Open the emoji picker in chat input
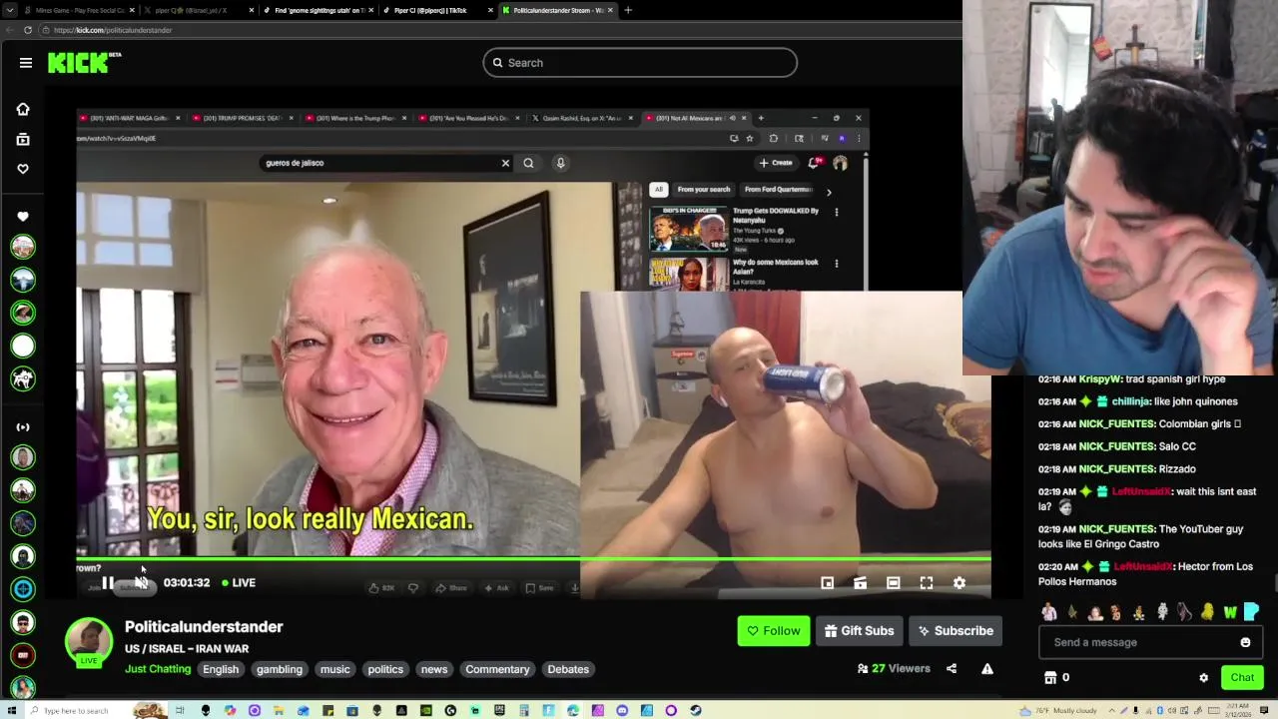 [x=1245, y=642]
